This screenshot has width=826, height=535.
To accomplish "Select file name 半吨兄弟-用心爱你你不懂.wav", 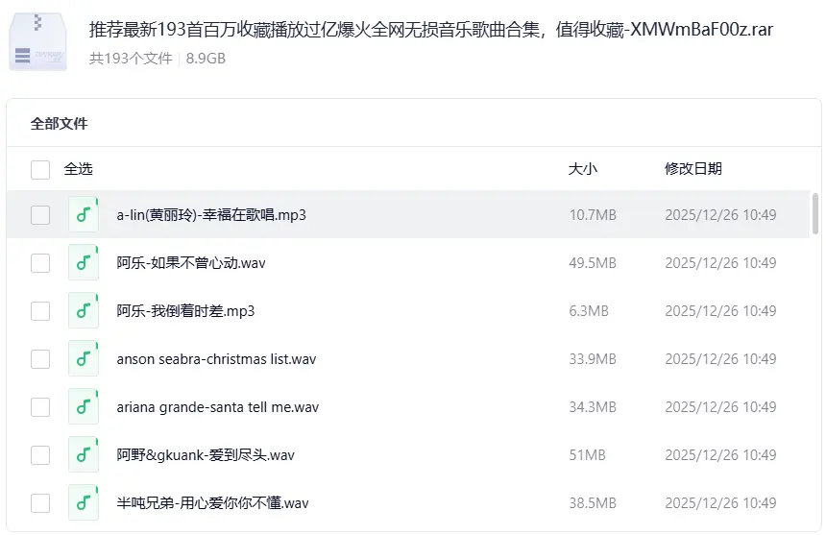I will click(x=213, y=503).
